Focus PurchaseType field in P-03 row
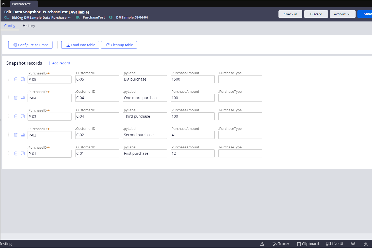The width and height of the screenshot is (372, 248). [x=240, y=116]
